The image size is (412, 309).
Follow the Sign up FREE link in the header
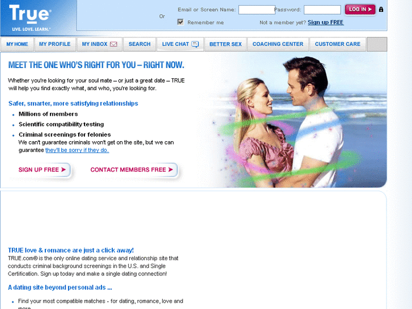click(325, 22)
